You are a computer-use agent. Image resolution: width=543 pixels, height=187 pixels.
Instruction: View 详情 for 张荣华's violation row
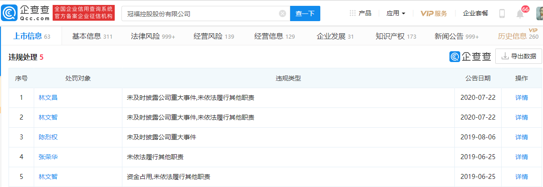[x=521, y=157]
